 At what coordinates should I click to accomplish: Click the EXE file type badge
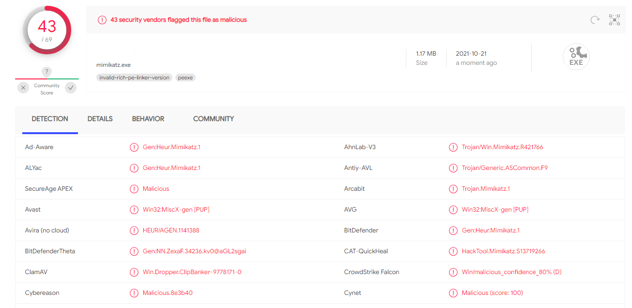coord(576,56)
